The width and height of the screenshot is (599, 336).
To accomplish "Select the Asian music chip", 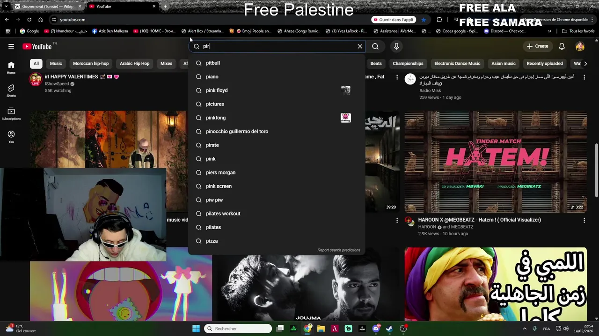I will [504, 63].
